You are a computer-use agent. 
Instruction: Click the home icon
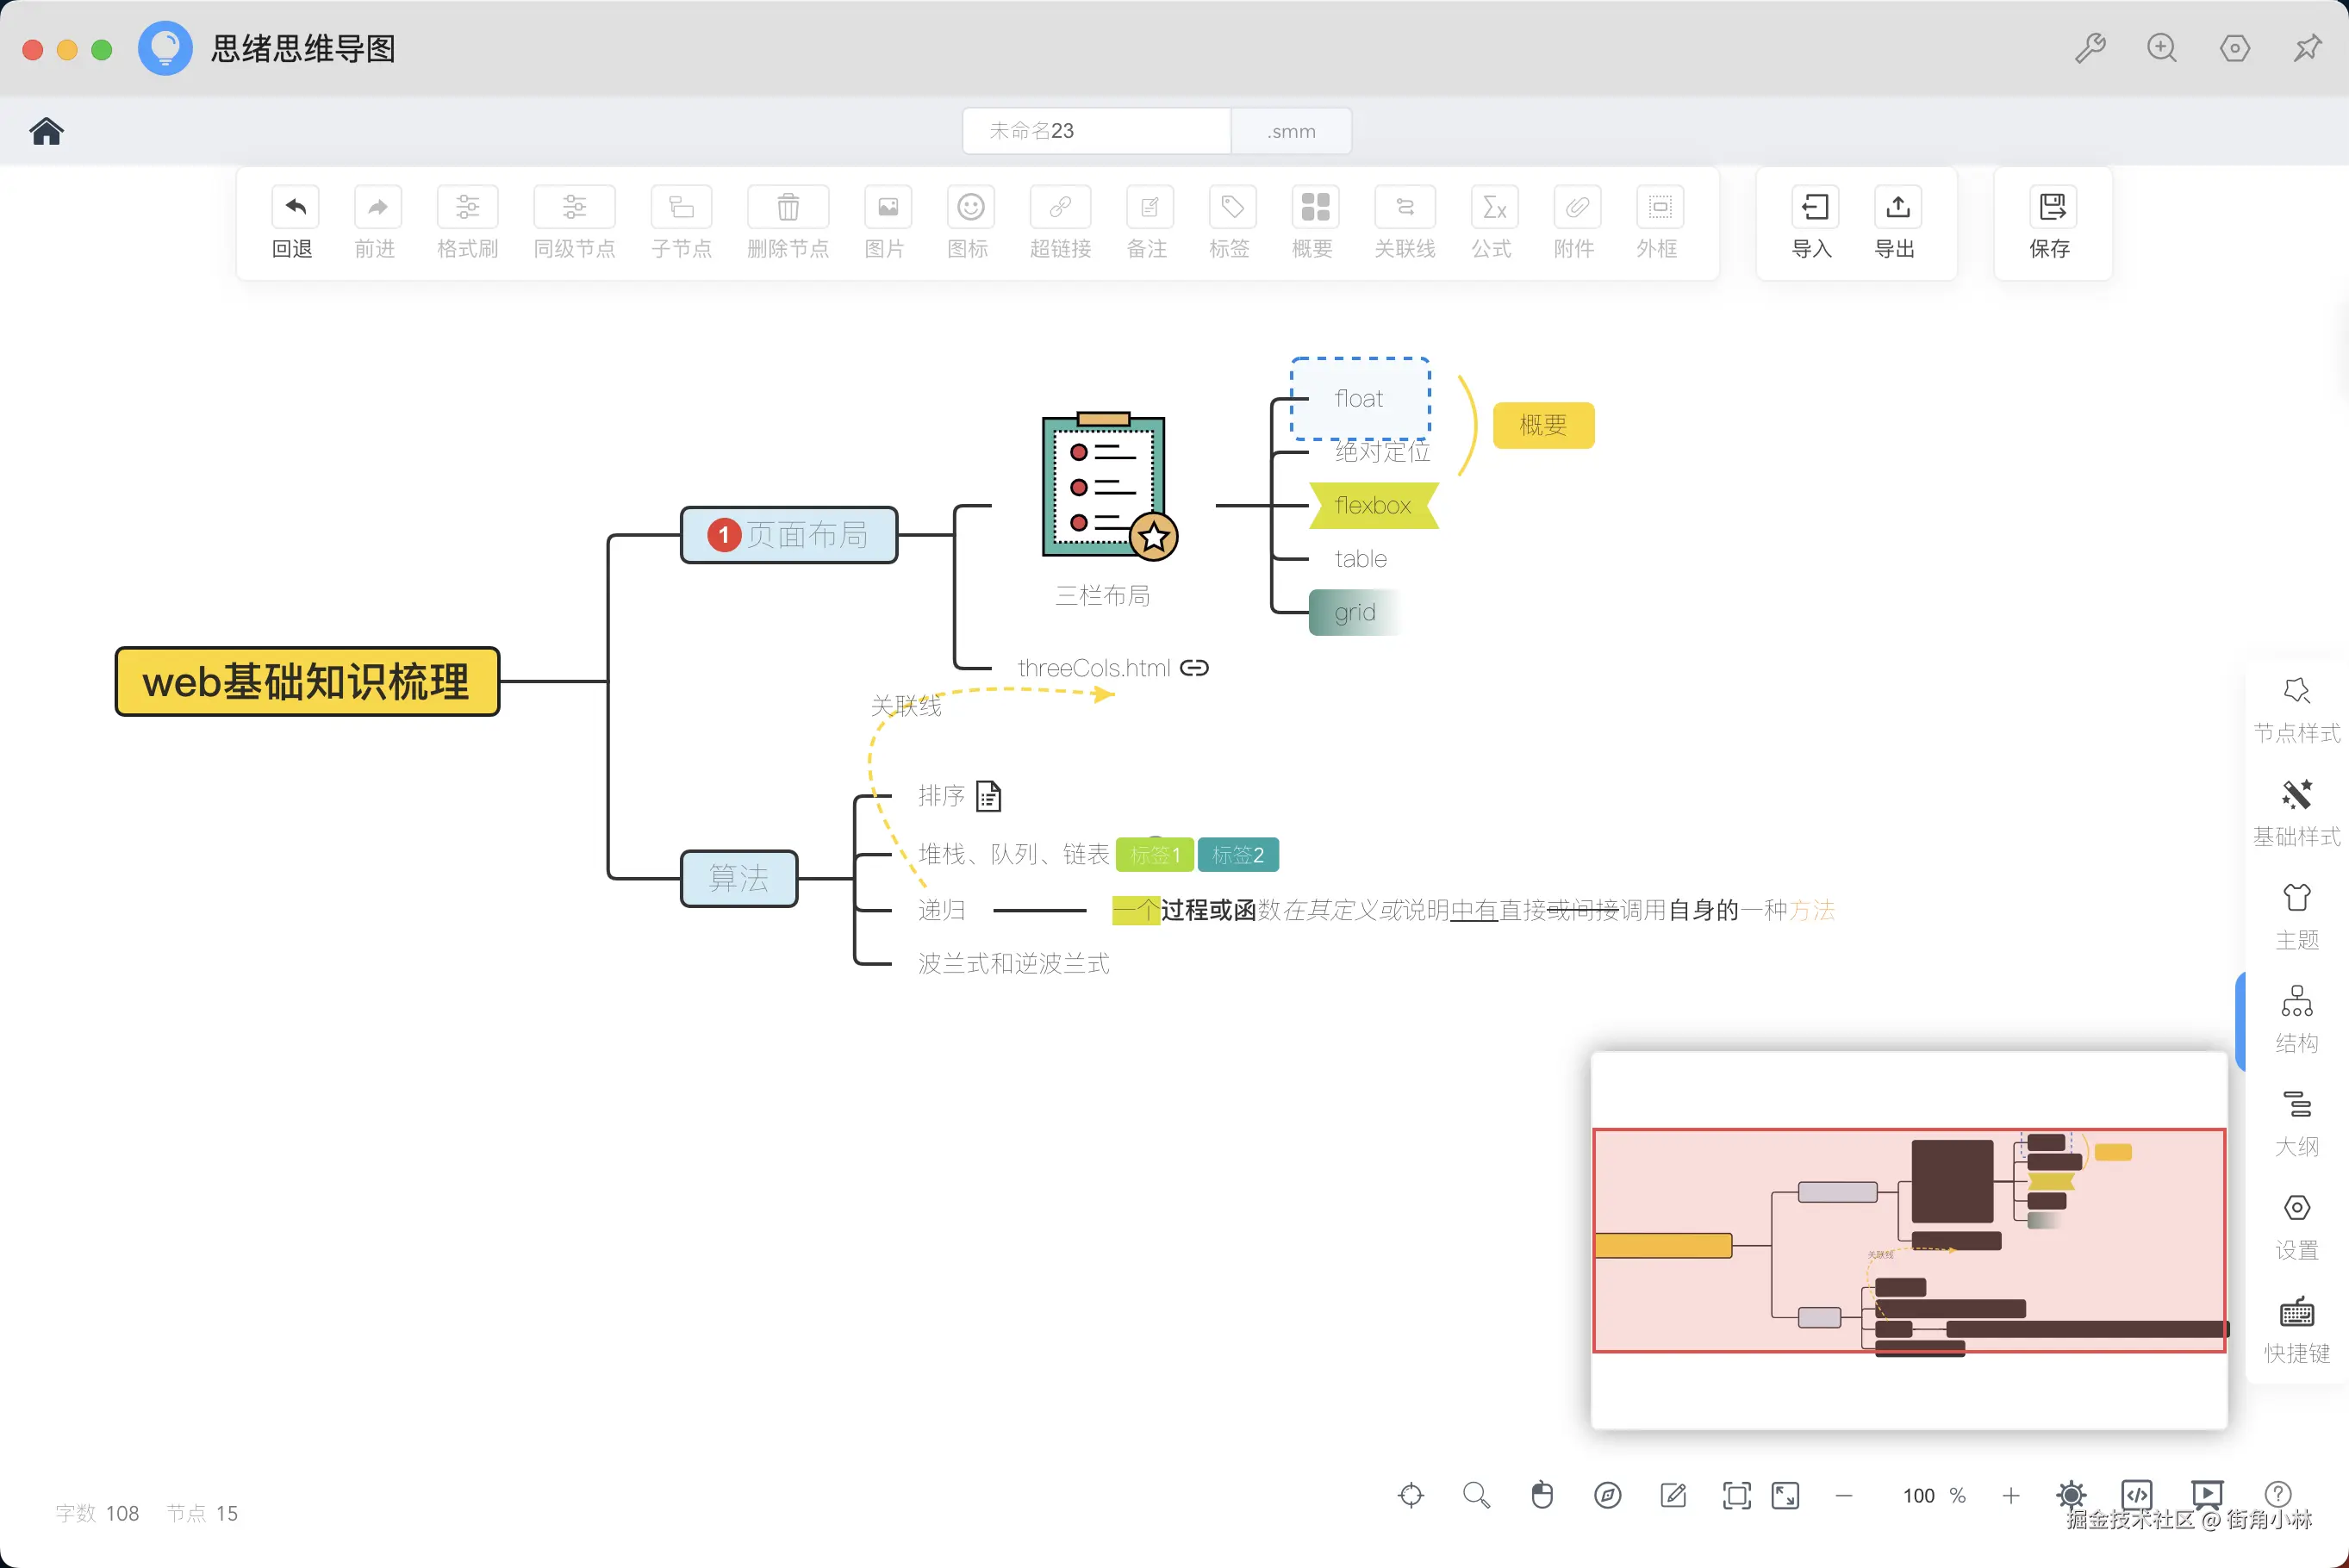coord(46,131)
